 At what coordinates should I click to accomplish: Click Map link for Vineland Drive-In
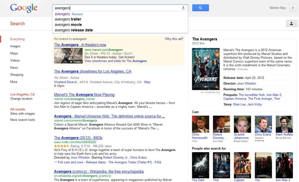pos(147,82)
